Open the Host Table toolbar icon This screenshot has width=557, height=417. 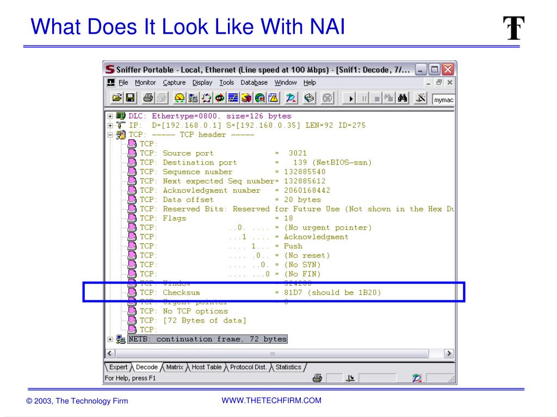(193, 98)
